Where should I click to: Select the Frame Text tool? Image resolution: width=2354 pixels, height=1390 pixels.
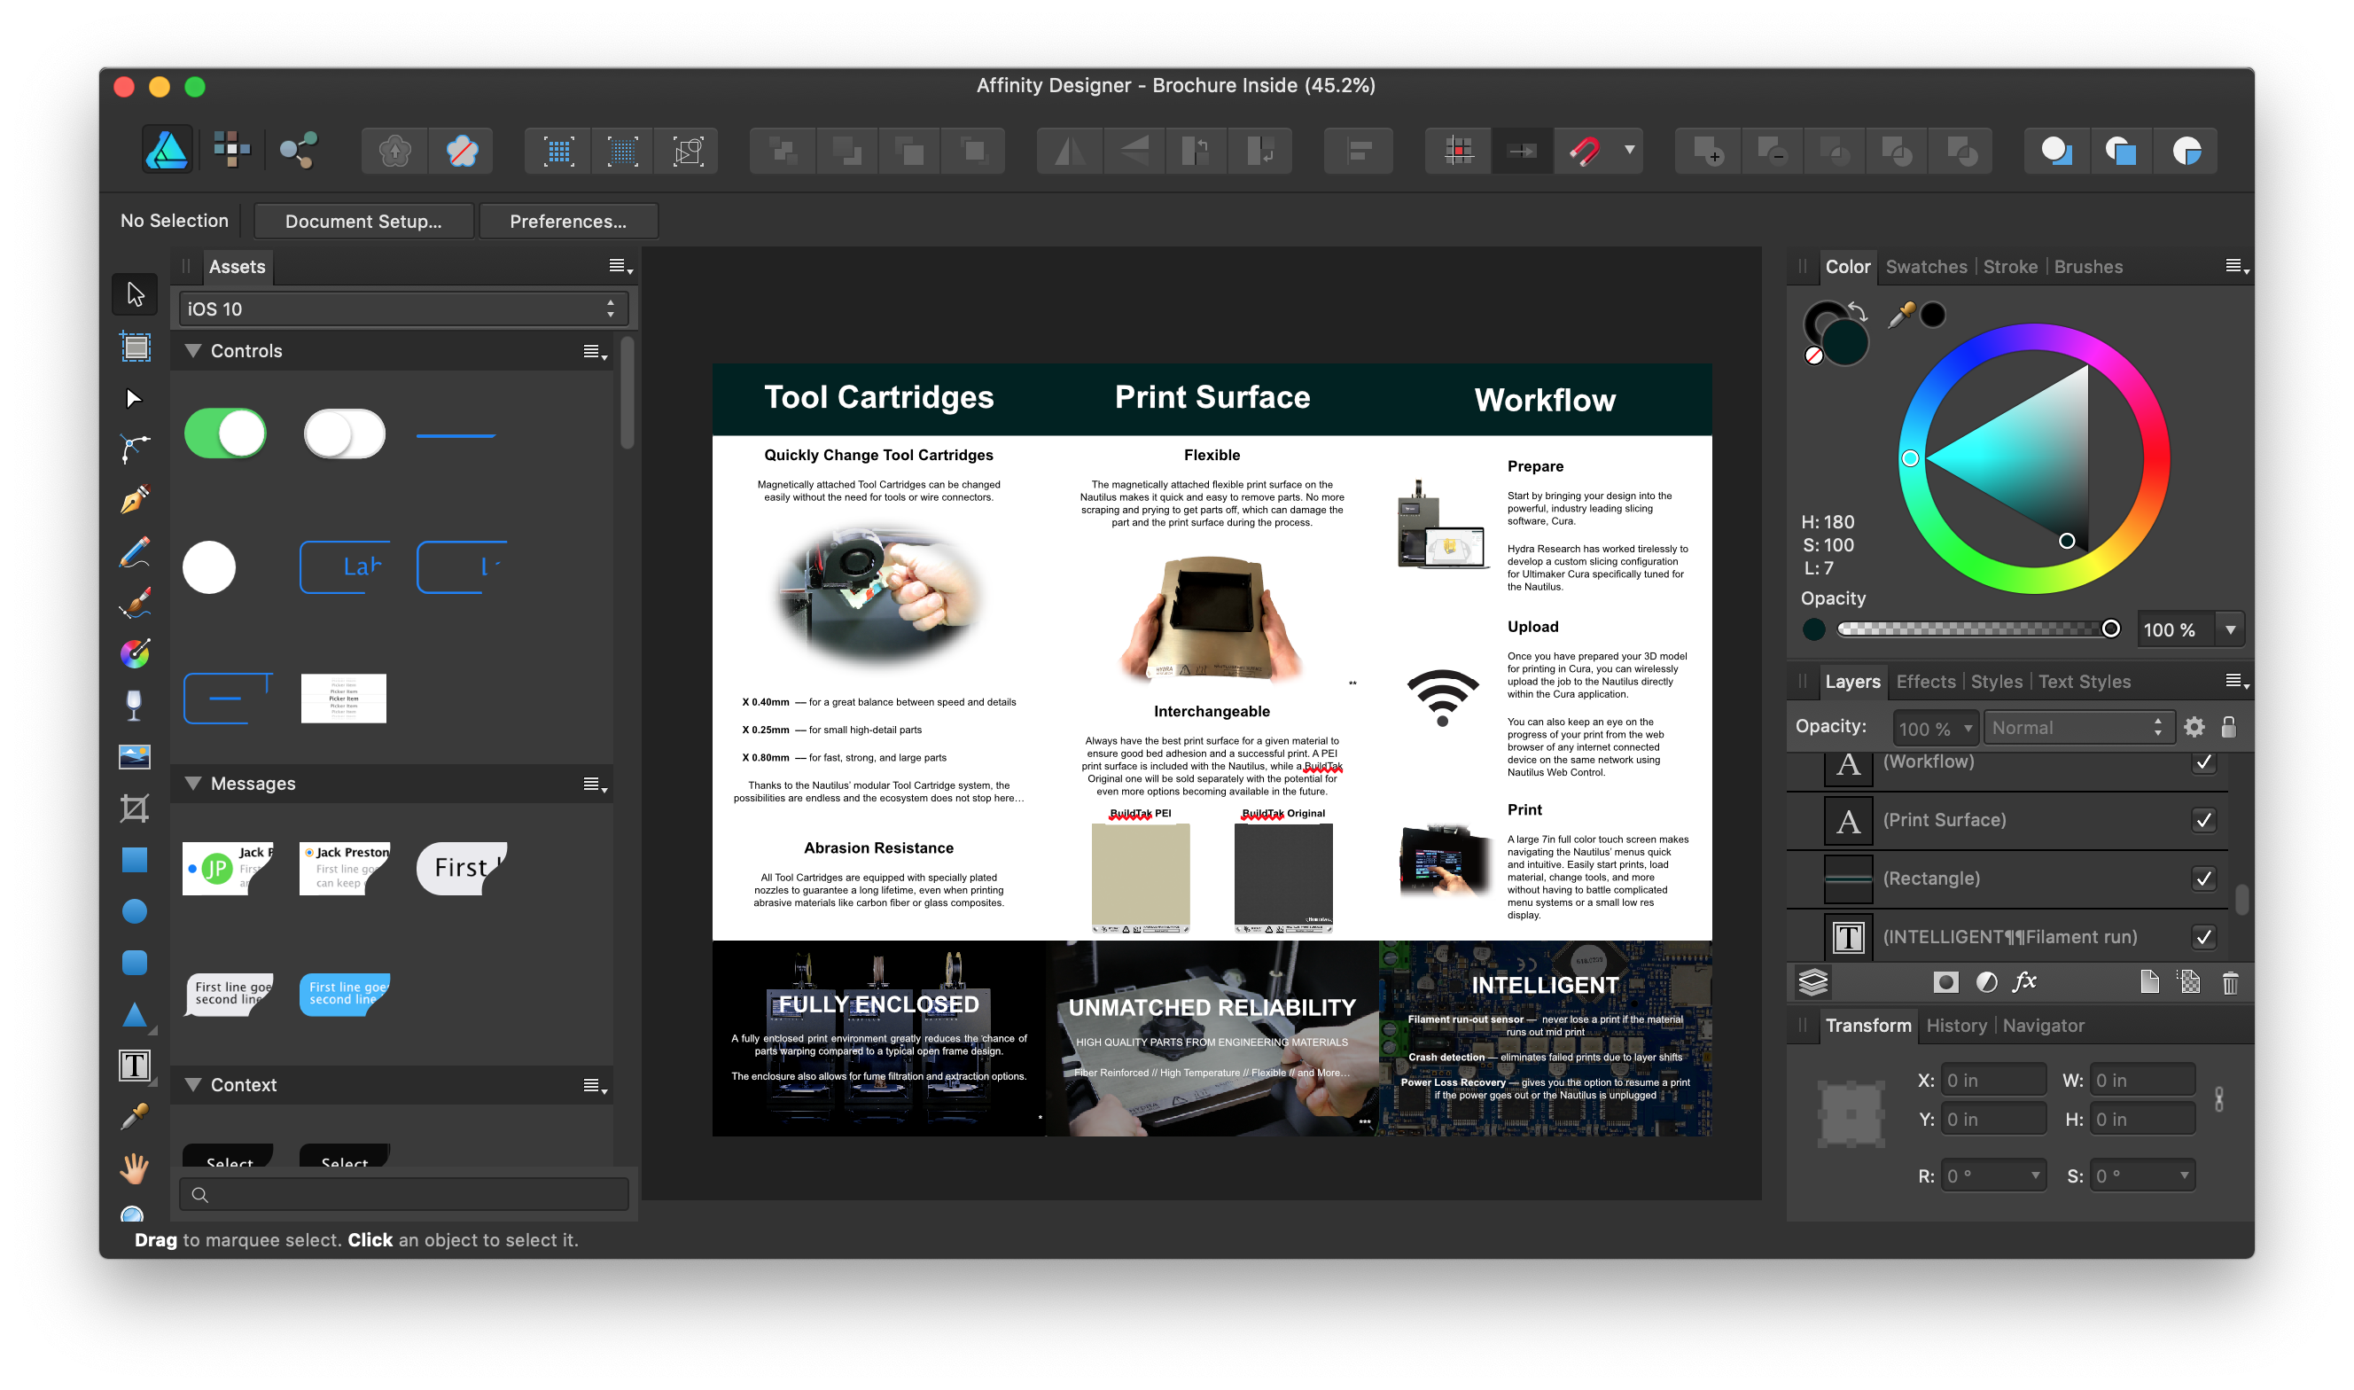tap(134, 1065)
